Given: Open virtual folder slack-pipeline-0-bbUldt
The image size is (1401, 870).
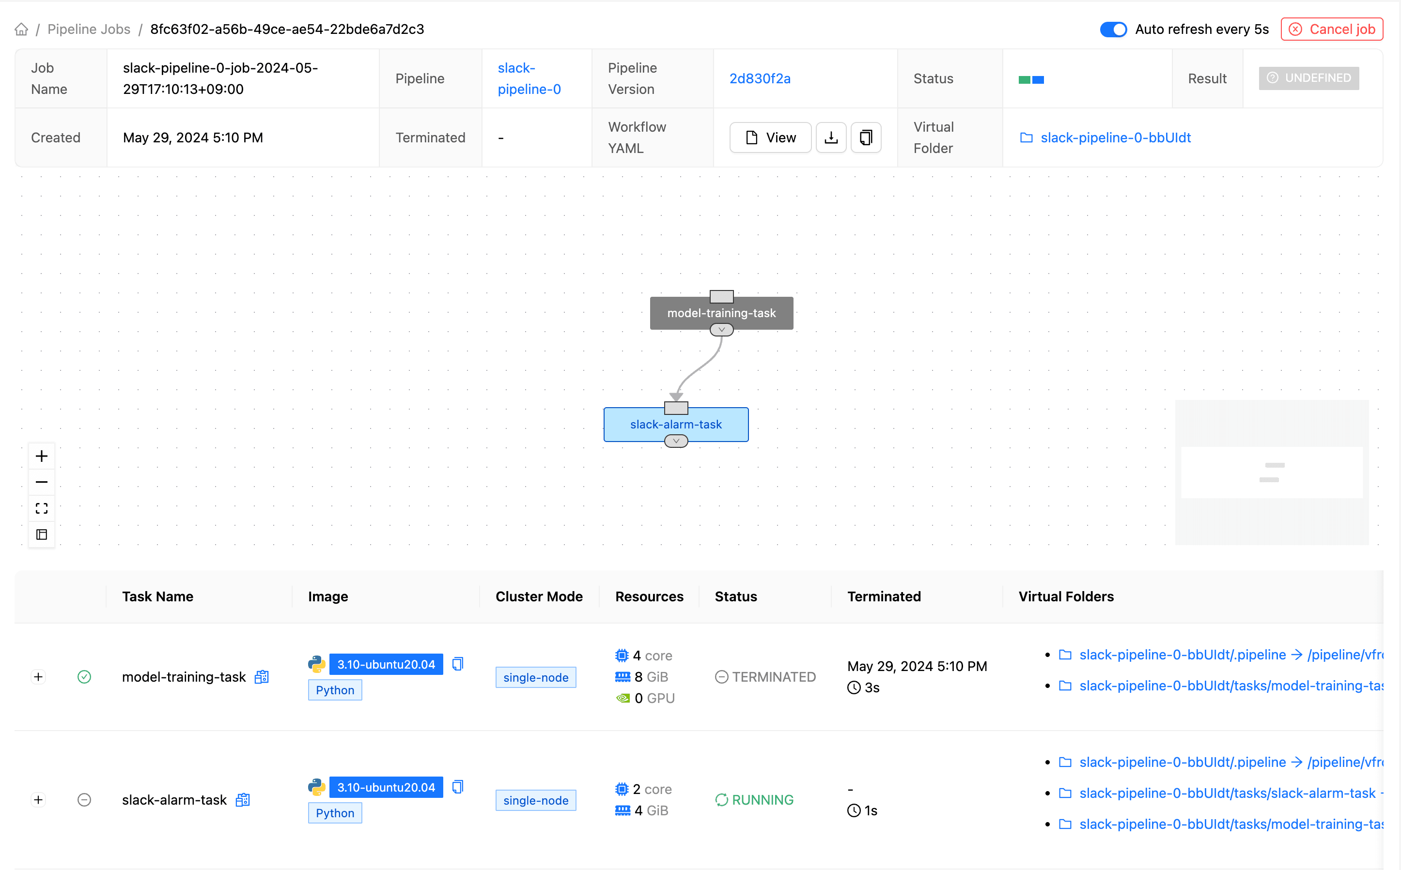Looking at the screenshot, I should [1105, 137].
